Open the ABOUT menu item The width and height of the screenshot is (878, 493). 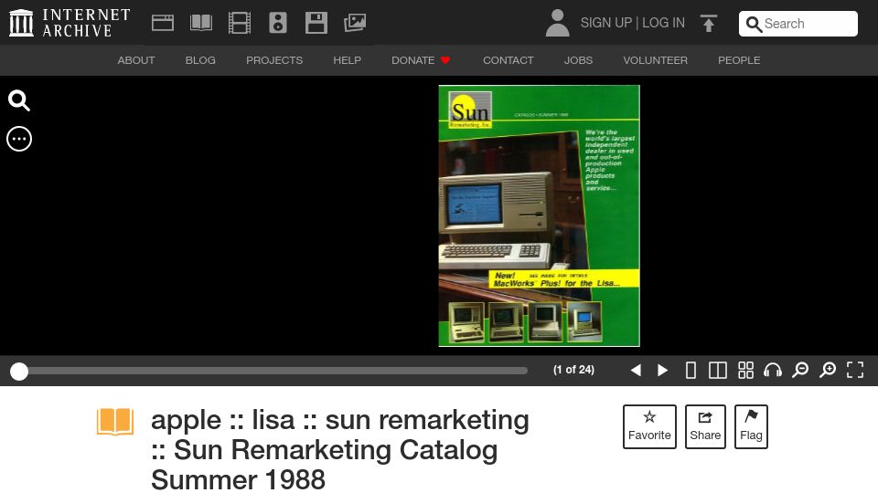coord(136,60)
